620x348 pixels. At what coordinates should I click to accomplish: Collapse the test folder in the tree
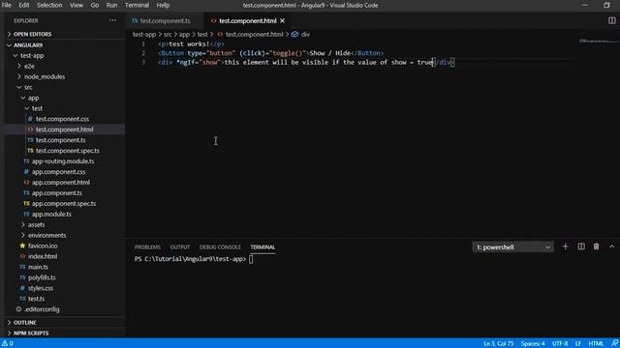37,108
